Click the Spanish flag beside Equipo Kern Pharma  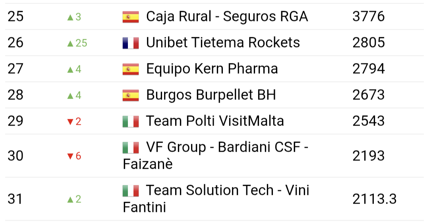(x=131, y=69)
